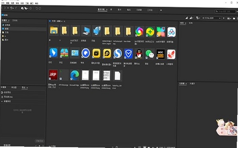
Task: Select the 微信 WeChat shortcut
Action: [150, 54]
